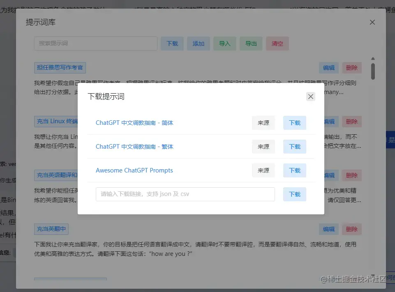Select the 充当英翻中 prompt tag
This screenshot has height=292, width=395.
click(51, 229)
